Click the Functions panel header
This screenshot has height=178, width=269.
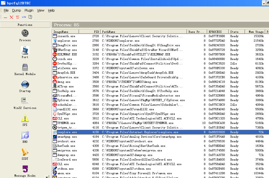(x=25, y=25)
